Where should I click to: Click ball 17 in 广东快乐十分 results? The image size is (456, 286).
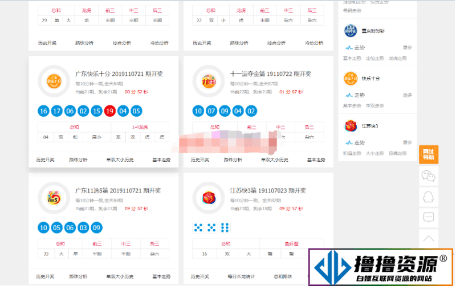pyautogui.click(x=56, y=111)
